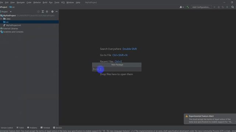Click Run with Coverage icon
236x132 pixels.
(223, 7)
